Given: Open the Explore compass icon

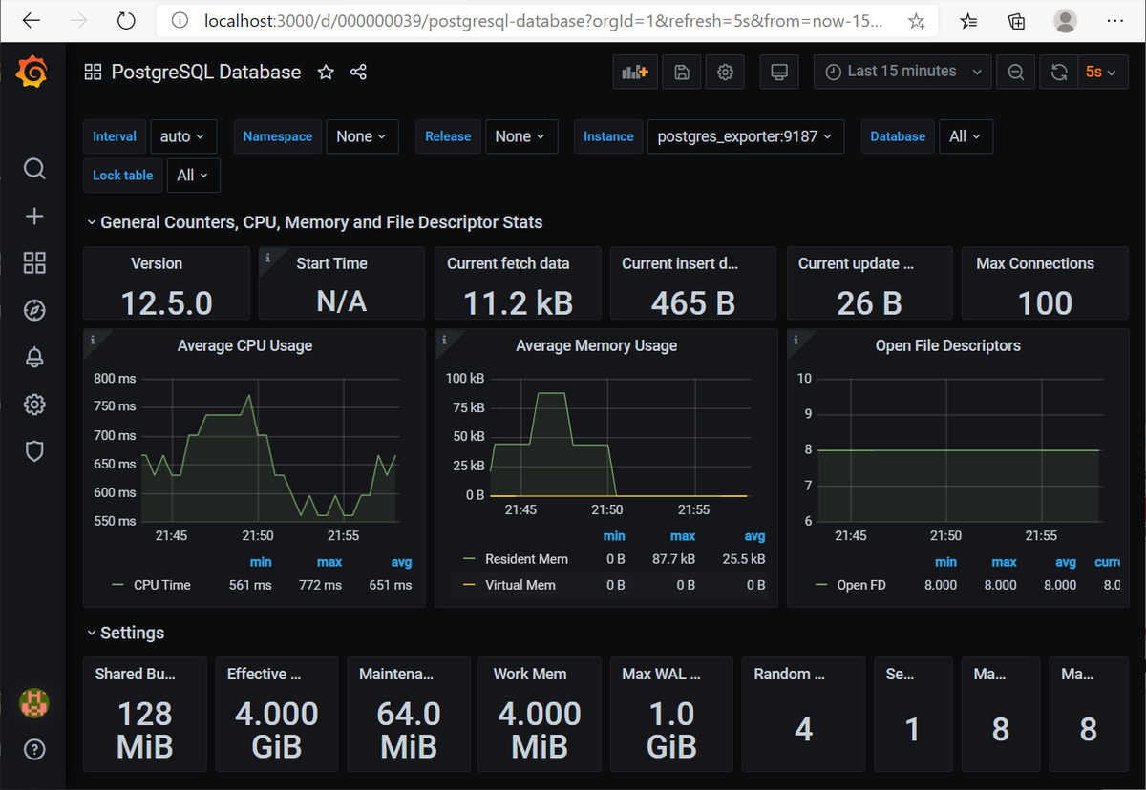Looking at the screenshot, I should [x=34, y=310].
